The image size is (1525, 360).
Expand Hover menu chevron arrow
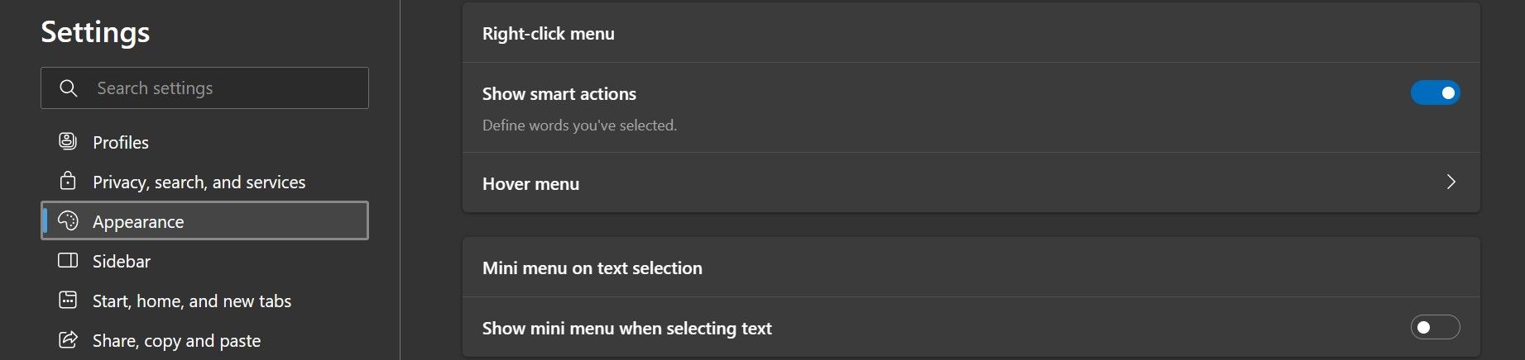(x=1451, y=182)
